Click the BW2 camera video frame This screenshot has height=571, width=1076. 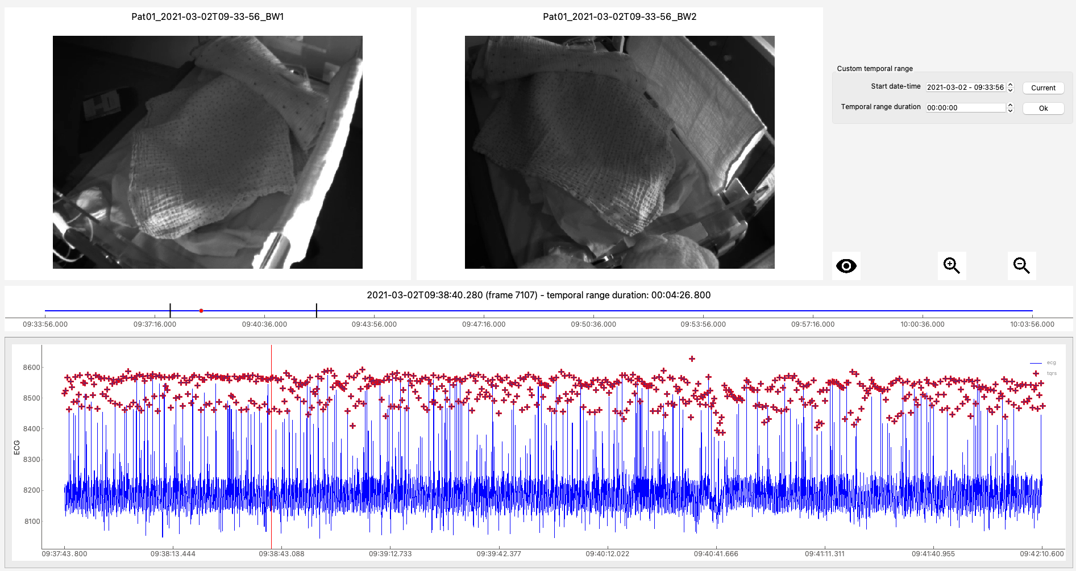[x=620, y=152]
